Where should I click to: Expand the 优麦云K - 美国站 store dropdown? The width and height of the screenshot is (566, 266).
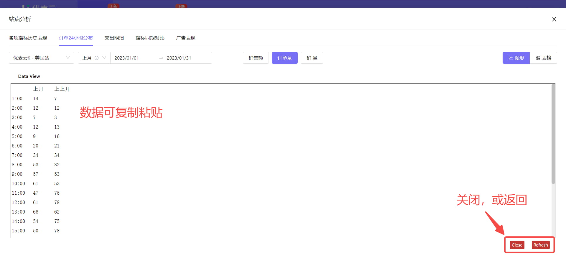(x=42, y=58)
